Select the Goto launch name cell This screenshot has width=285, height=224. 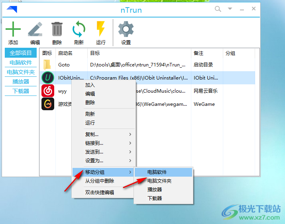click(x=64, y=65)
